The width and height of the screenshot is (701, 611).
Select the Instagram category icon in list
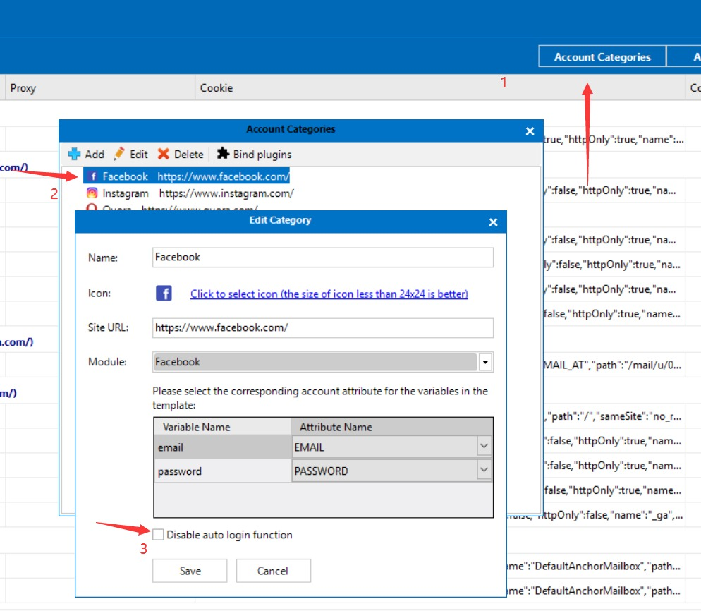tap(92, 193)
